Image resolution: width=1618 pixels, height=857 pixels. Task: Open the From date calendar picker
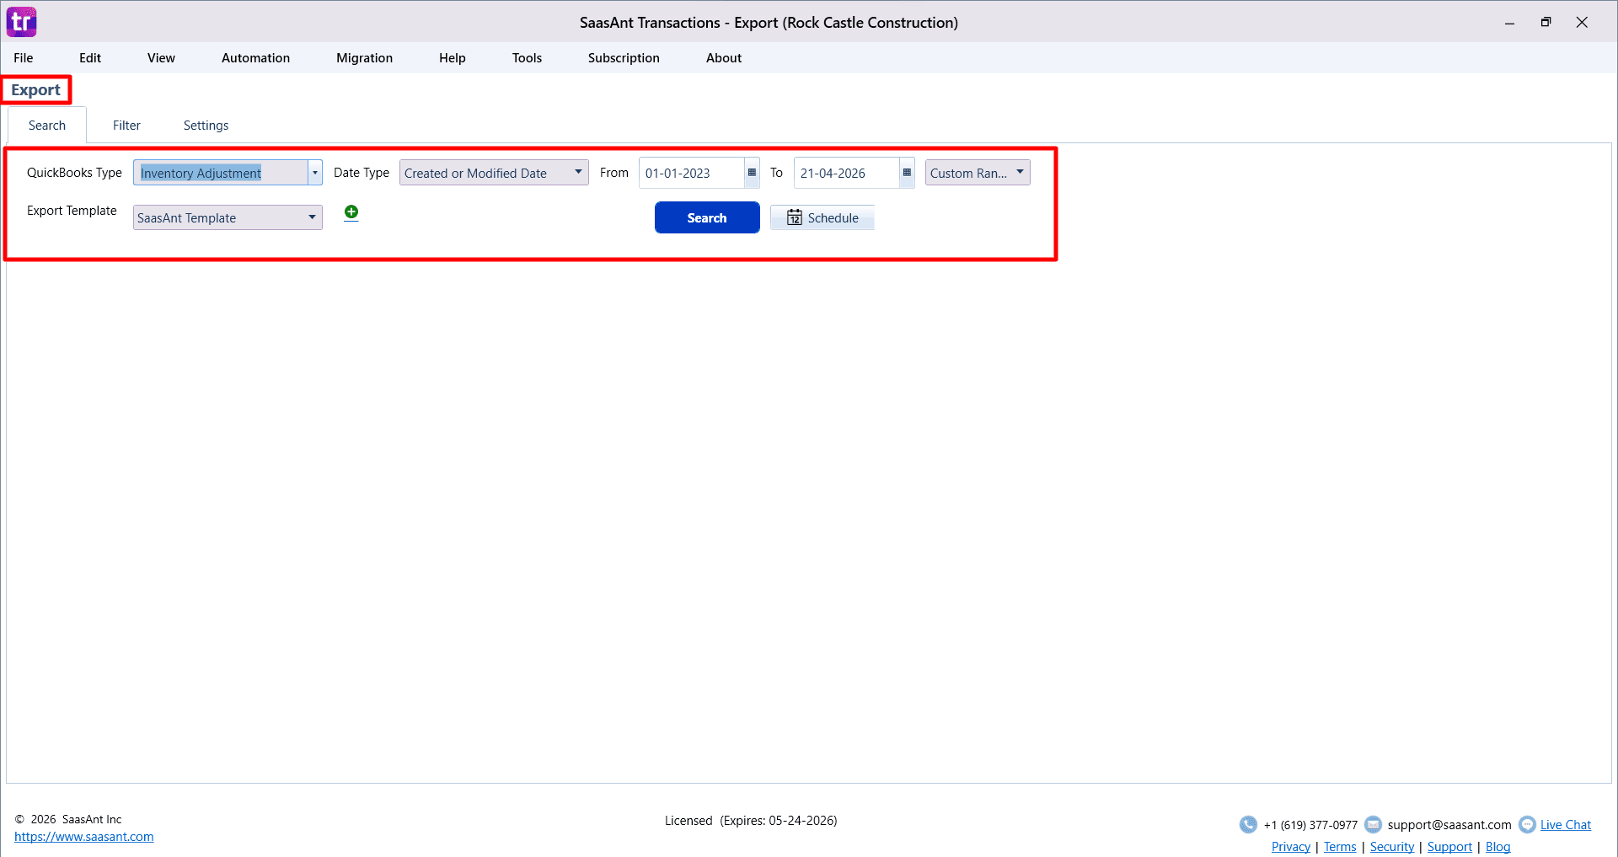[x=752, y=173]
